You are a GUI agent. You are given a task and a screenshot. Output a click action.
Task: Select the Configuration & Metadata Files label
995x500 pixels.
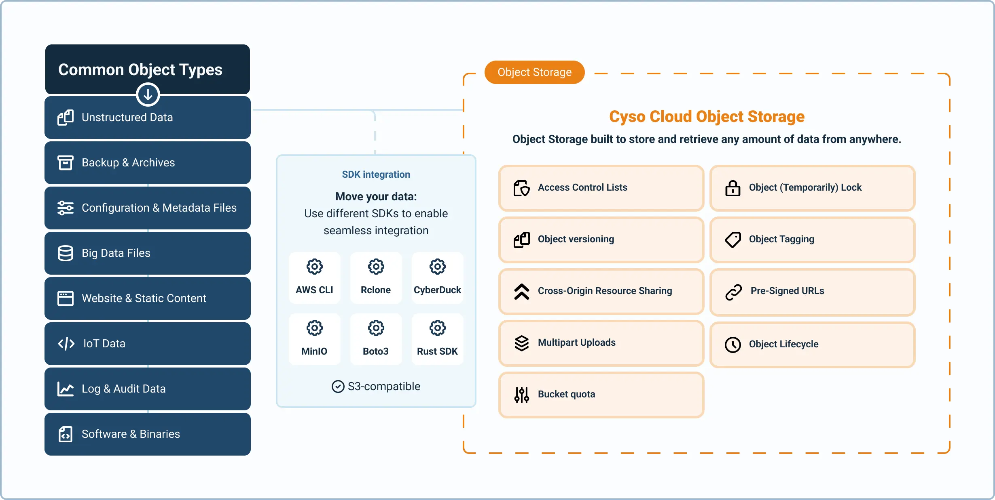(159, 208)
